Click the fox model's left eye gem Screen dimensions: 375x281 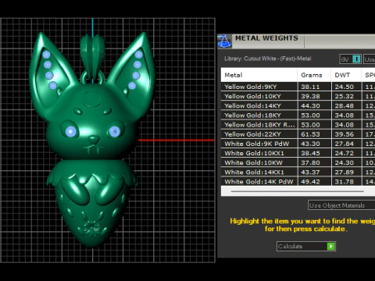tap(71, 131)
